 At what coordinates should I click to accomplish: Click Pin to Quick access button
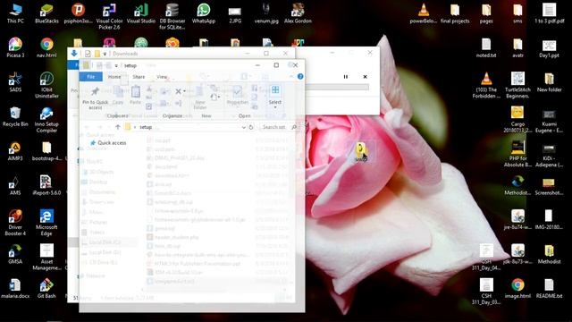[x=96, y=97]
